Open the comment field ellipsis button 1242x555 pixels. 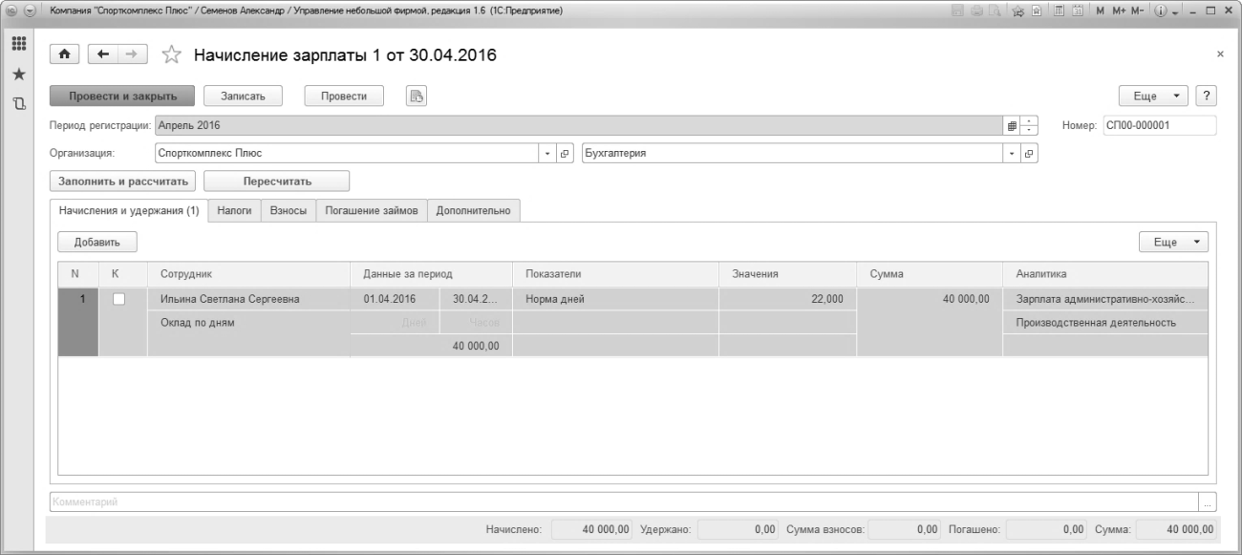[1209, 502]
